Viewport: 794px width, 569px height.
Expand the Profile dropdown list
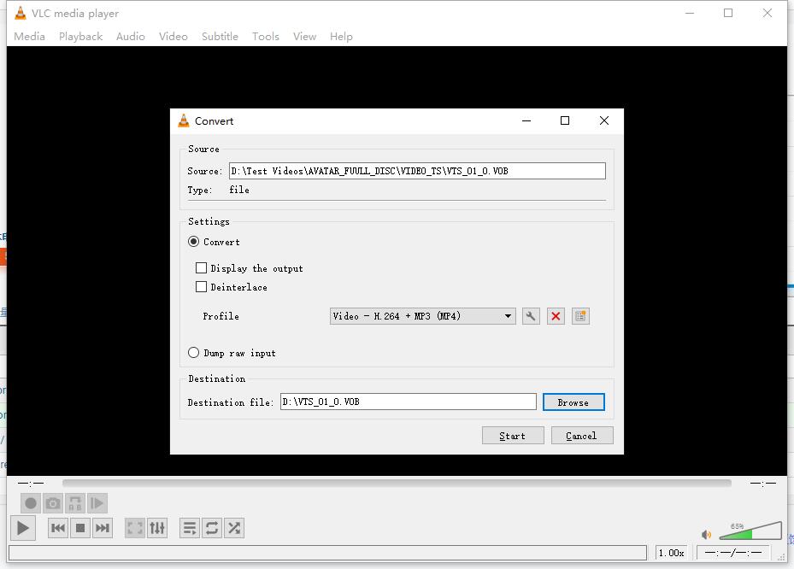(x=508, y=316)
